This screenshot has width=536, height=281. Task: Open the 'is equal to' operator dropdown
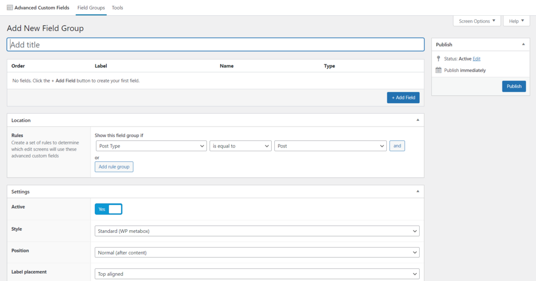click(x=240, y=146)
